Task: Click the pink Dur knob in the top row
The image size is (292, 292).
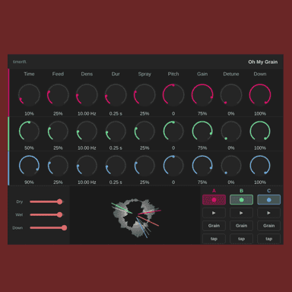Action: (x=116, y=95)
